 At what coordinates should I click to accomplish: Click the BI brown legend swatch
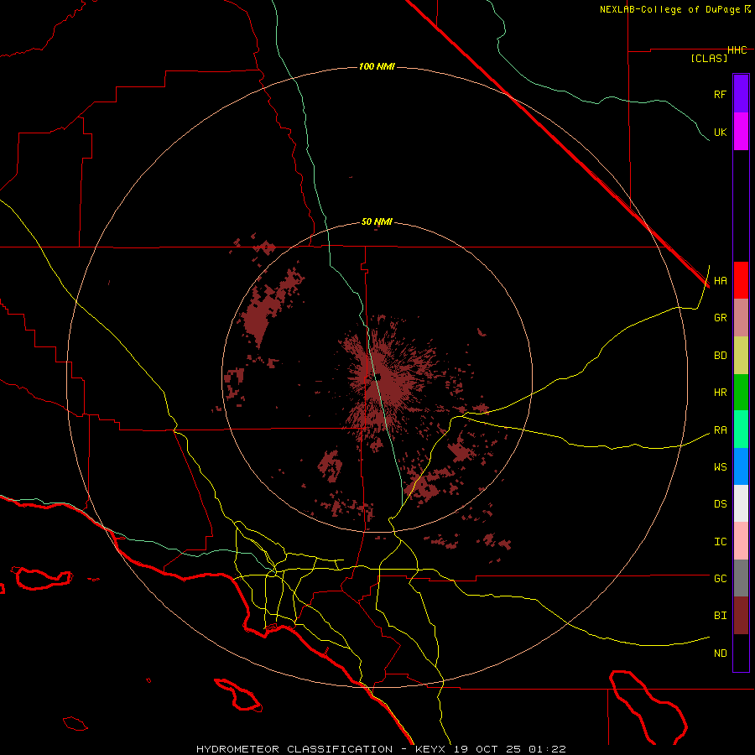pos(741,616)
